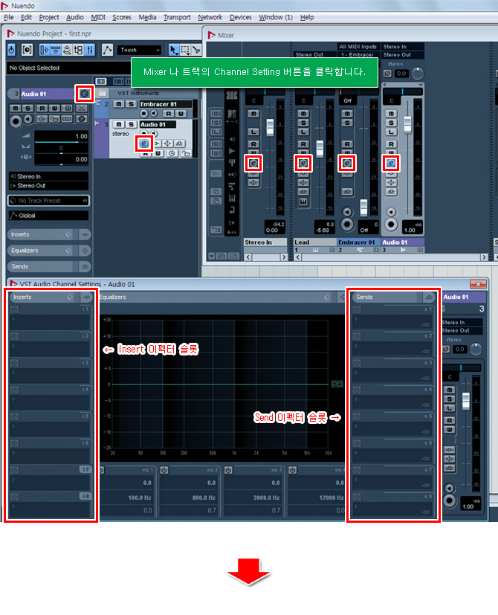The height and width of the screenshot is (615, 498).
Task: Select the Stereo In channel name label
Action: click(265, 242)
